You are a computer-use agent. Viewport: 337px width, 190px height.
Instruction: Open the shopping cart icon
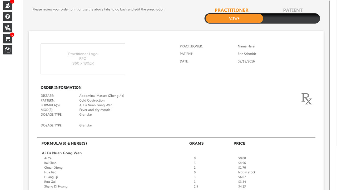point(8,39)
